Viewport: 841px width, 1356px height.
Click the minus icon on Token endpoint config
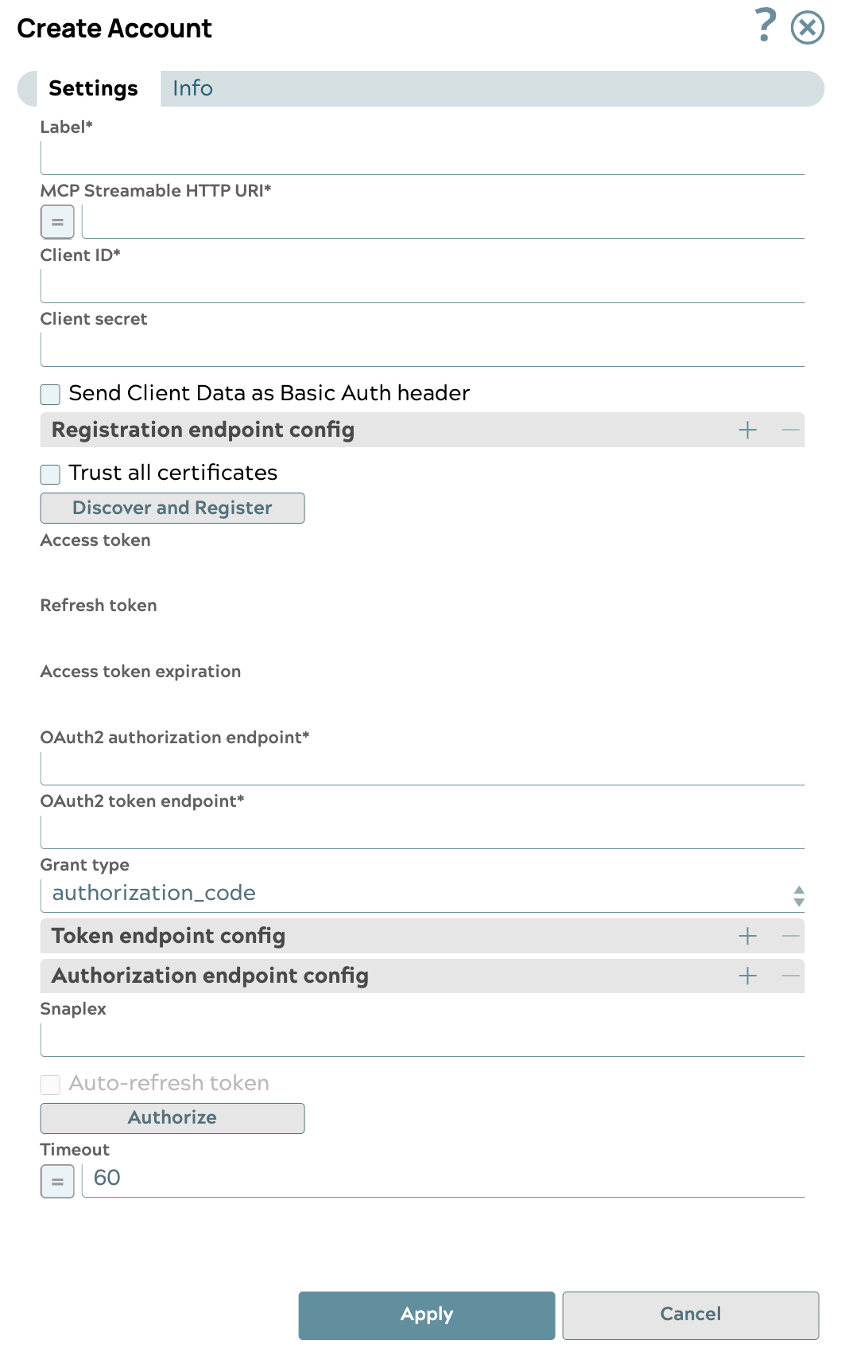pyautogui.click(x=790, y=936)
